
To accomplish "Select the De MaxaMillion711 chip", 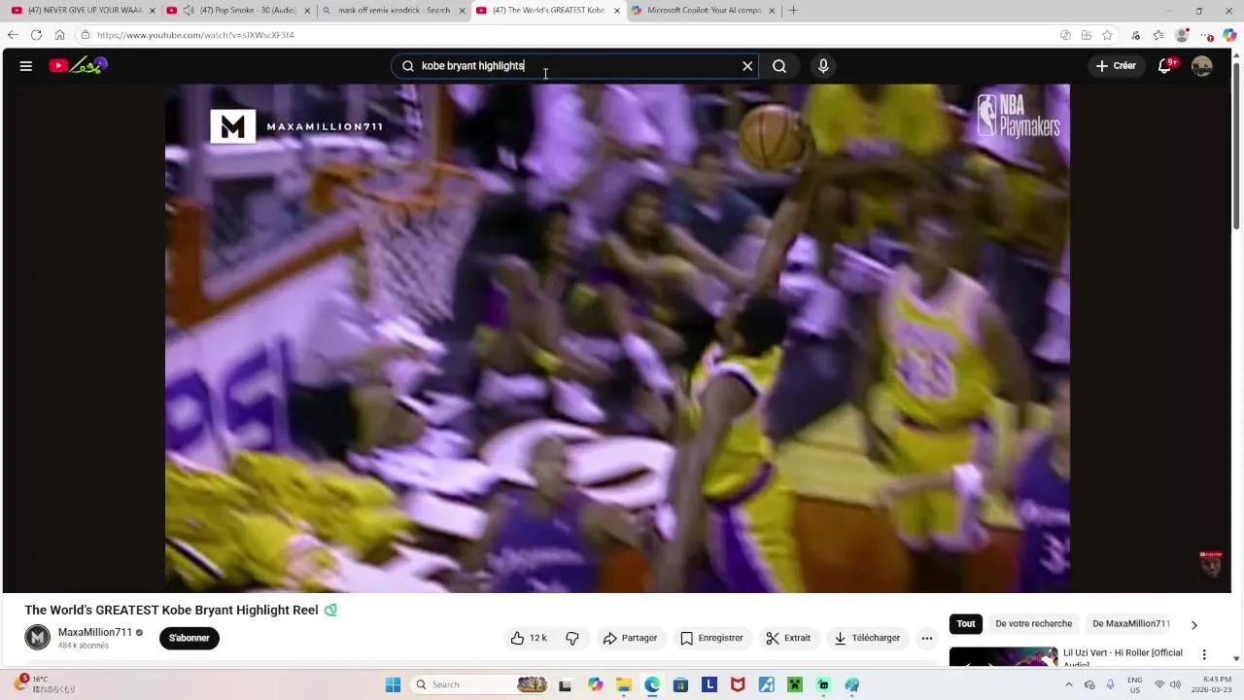I will pyautogui.click(x=1131, y=624).
